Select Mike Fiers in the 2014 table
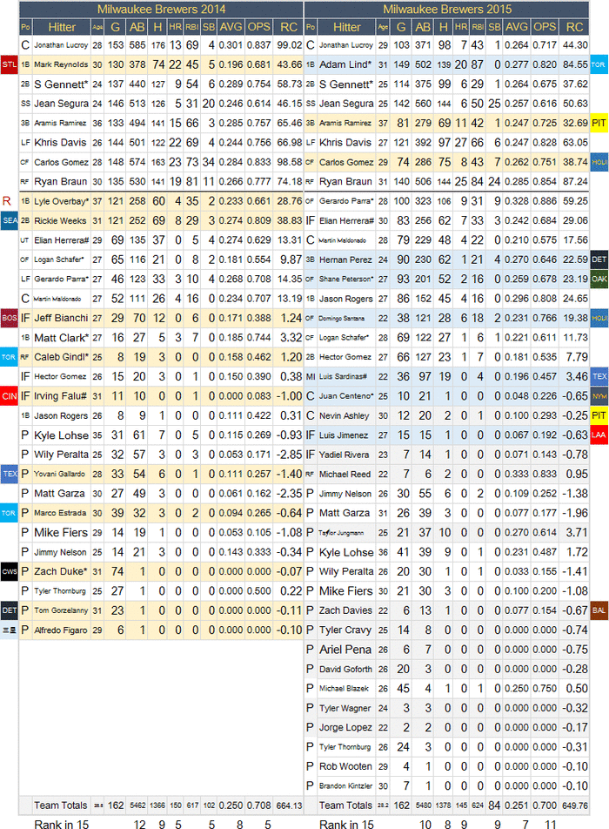The image size is (609, 829). pos(61,532)
